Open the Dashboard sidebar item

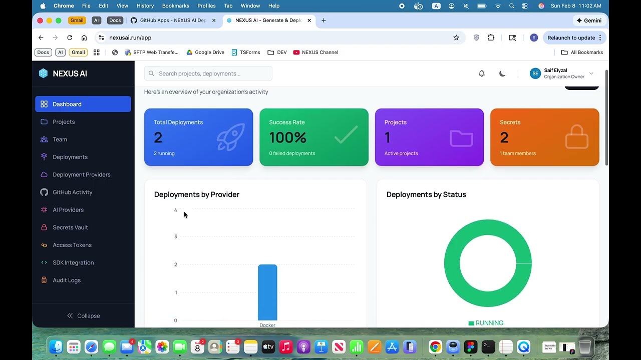coord(83,104)
